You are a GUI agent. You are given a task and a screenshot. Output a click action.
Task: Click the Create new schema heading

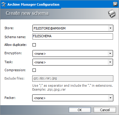[27, 13]
